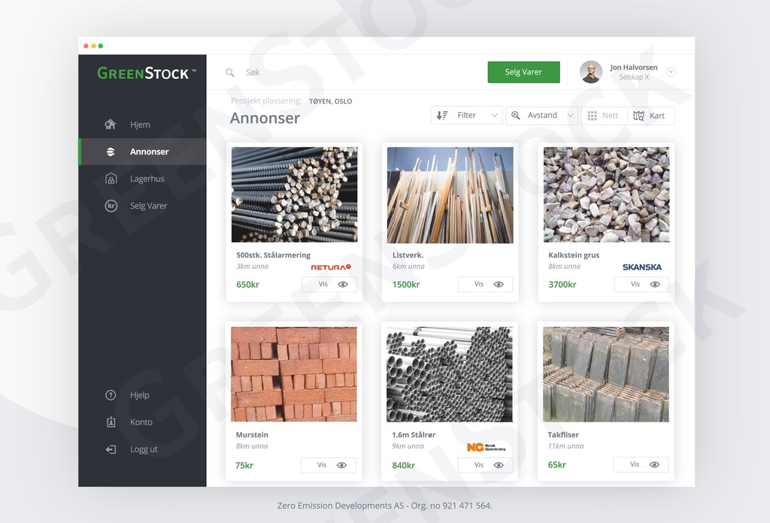
Task: Click the Logg ut exit icon
Action: tap(111, 449)
